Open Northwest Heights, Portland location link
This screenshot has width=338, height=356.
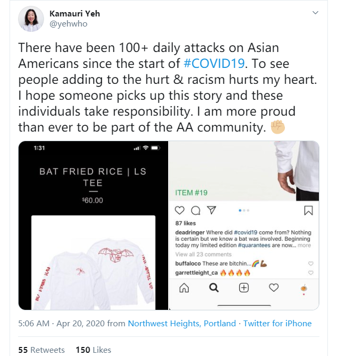(182, 323)
